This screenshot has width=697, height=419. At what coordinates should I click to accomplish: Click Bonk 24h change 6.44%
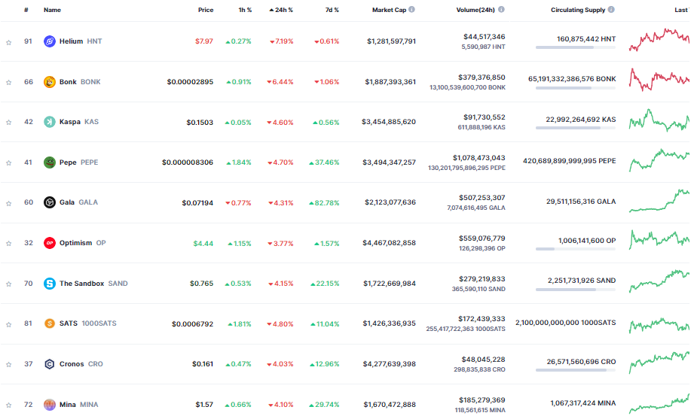[x=280, y=82]
